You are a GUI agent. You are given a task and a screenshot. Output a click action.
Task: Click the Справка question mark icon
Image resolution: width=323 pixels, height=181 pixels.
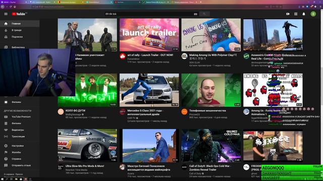pos(6,159)
